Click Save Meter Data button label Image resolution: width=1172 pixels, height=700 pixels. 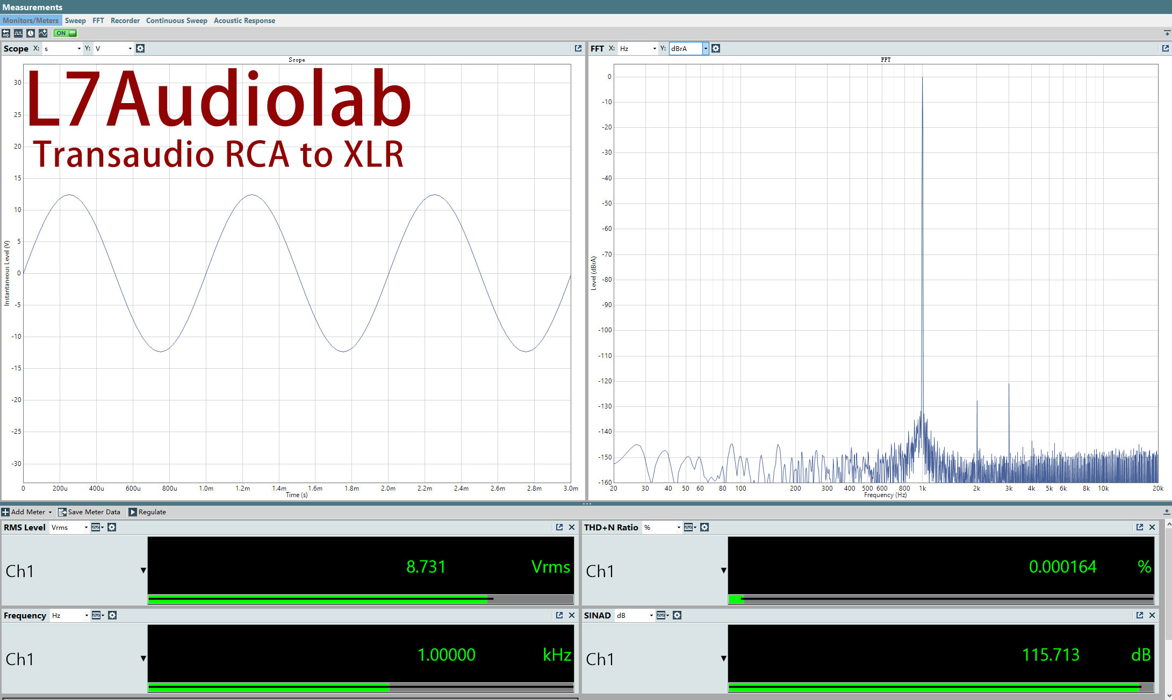click(94, 512)
